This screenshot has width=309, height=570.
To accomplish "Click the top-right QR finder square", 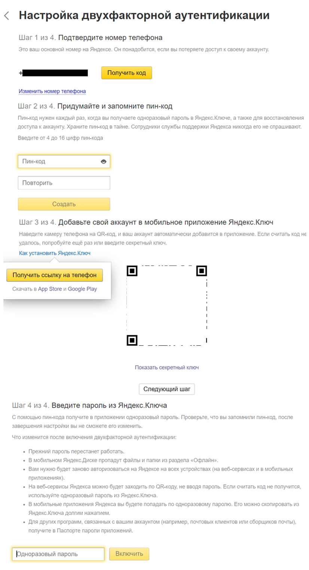I will pos(201,271).
